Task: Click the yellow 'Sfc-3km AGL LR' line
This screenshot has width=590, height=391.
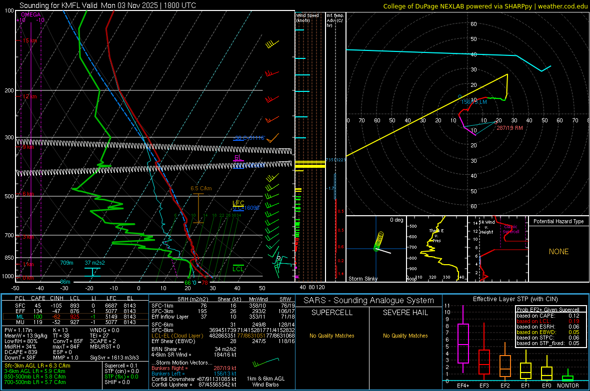Action: coord(37,366)
